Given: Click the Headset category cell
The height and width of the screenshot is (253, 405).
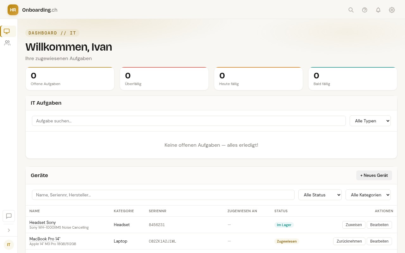Looking at the screenshot, I should [122, 225].
